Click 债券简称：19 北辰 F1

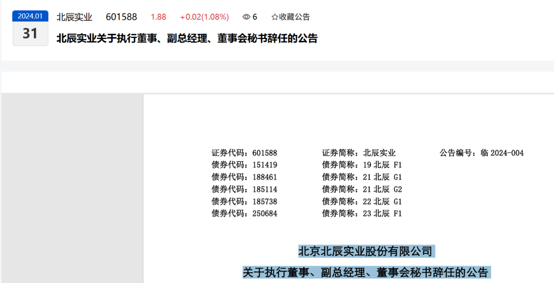(x=362, y=165)
